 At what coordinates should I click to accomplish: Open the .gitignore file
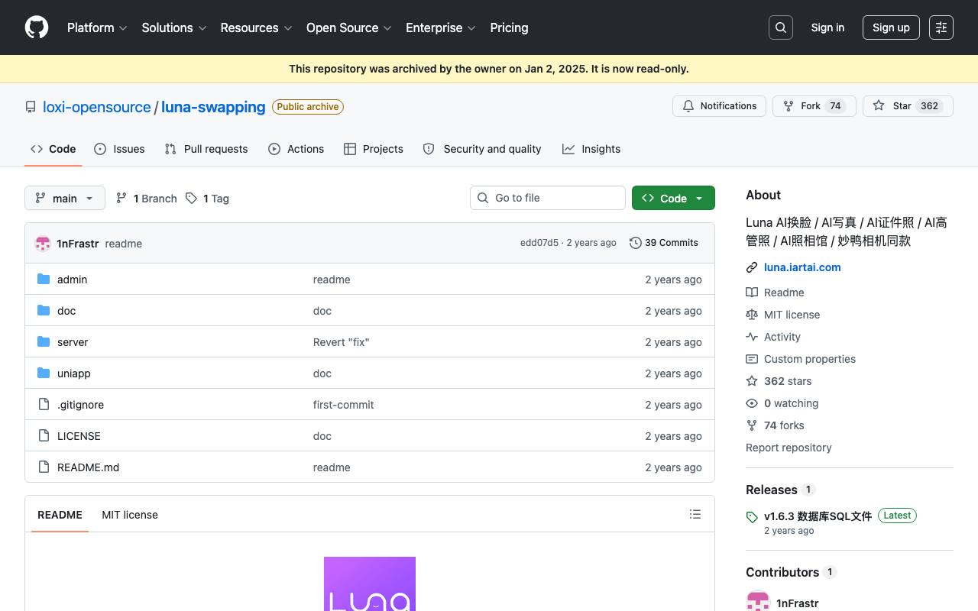click(x=80, y=405)
